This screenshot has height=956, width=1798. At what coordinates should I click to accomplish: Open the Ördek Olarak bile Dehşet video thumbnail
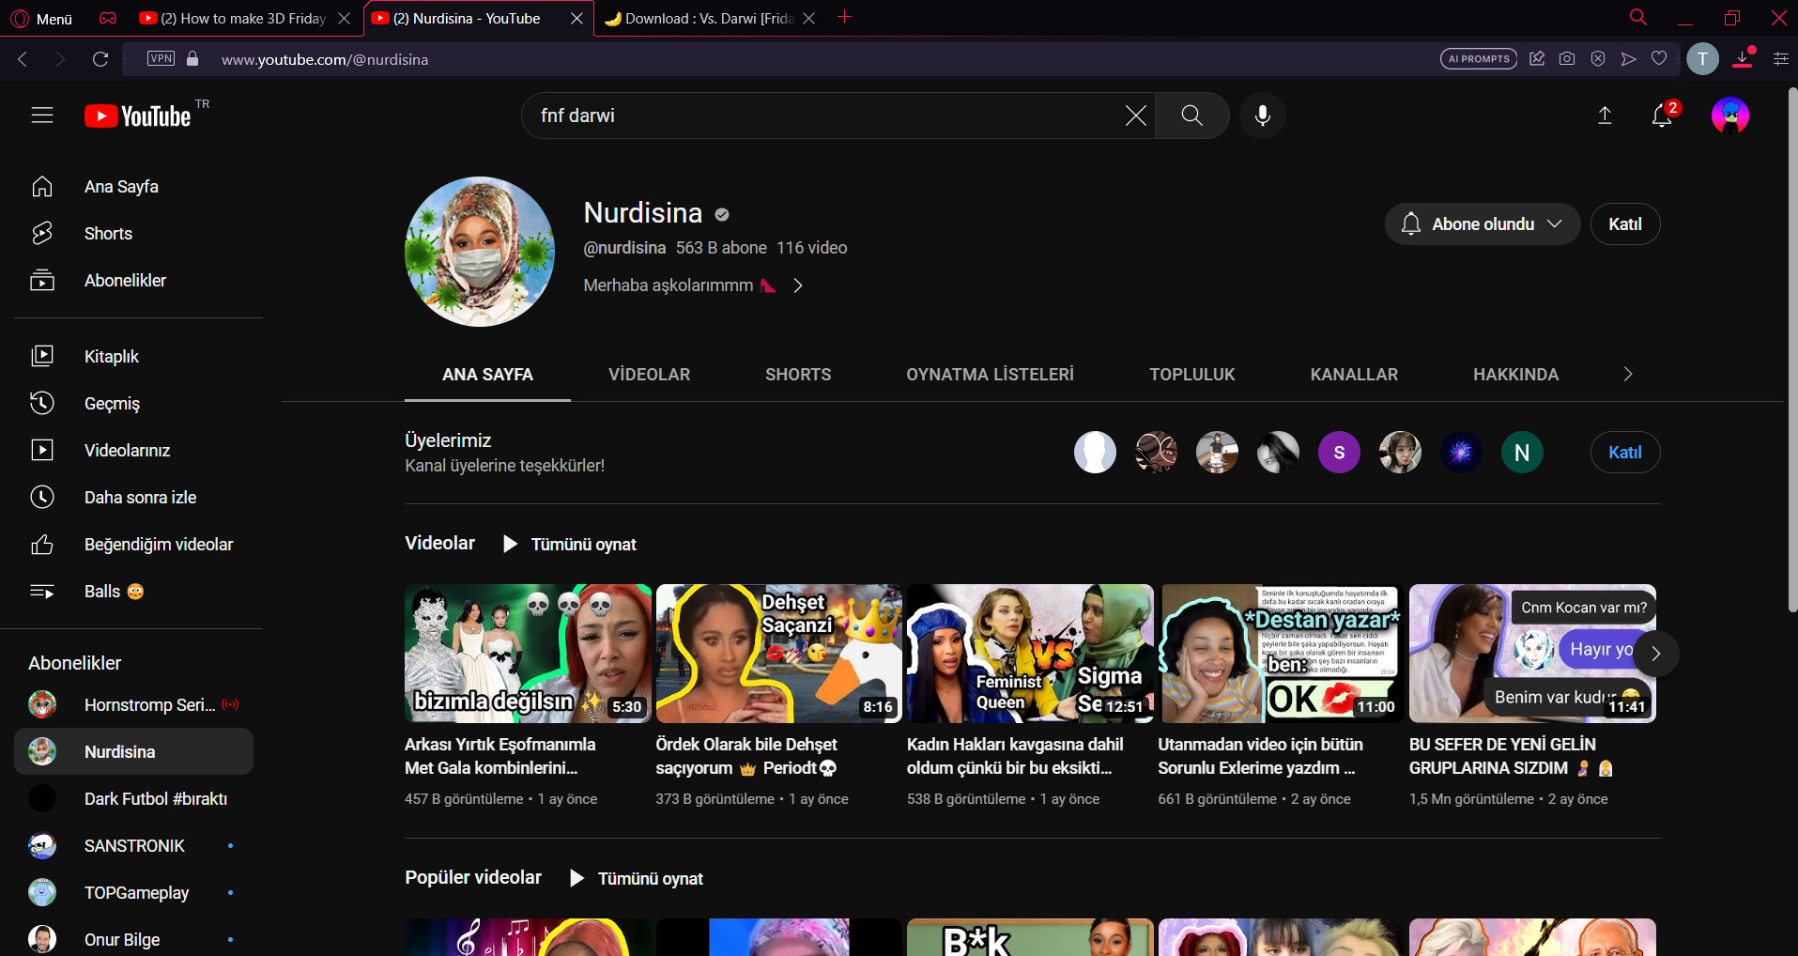click(x=778, y=654)
